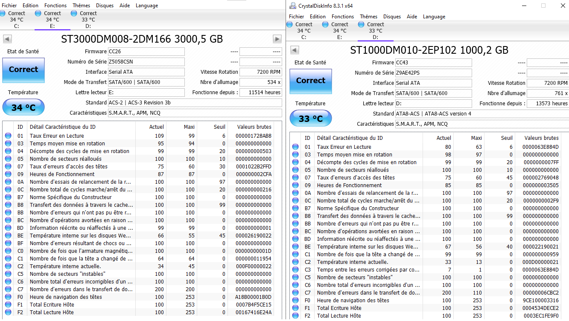569x321 pixels.
Task: Click the previous disk arrow beside ST1000DM010 title
Action: [x=295, y=50]
